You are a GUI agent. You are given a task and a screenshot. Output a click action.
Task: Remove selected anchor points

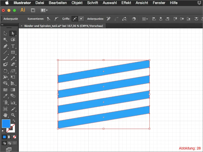pos(109,19)
